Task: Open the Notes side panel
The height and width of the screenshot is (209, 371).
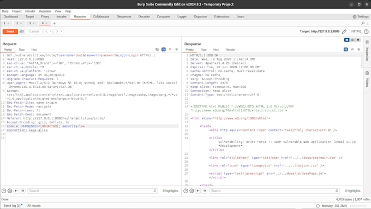Action: coord(367,79)
